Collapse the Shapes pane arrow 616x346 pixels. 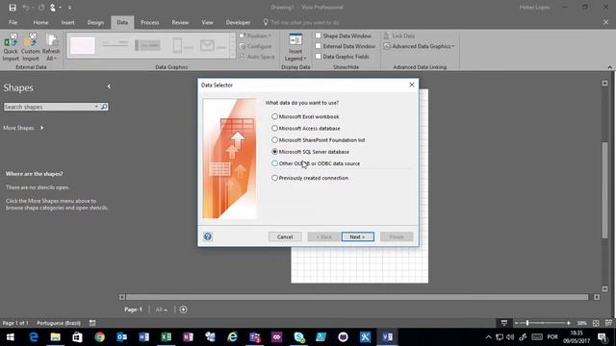pyautogui.click(x=109, y=86)
